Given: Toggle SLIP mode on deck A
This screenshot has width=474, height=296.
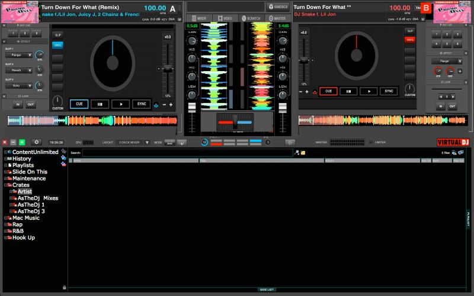Looking at the screenshot, I should 57,36.
